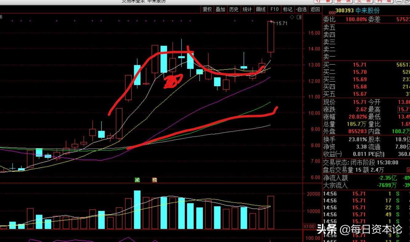The width and height of the screenshot is (410, 242).
Task: Click the 20000 volume axis label
Action: pyautogui.click(x=313, y=194)
